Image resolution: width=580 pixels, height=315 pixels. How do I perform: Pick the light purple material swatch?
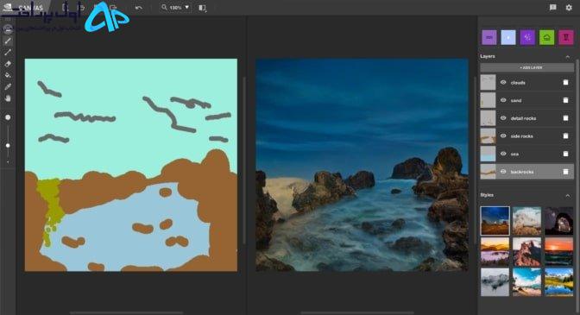(x=489, y=37)
